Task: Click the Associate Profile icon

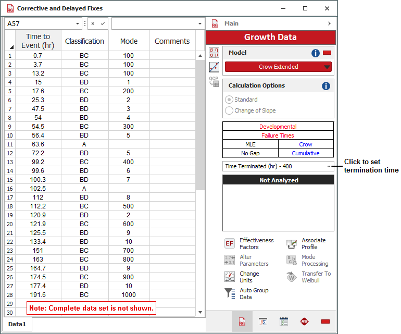Action: click(292, 244)
